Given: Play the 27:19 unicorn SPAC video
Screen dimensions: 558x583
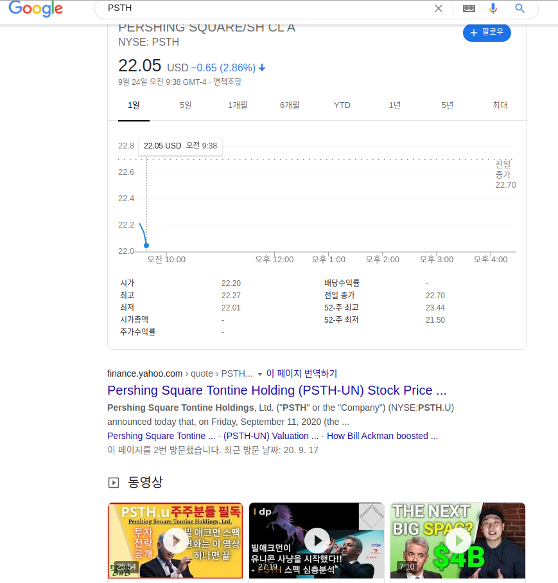Looking at the screenshot, I should tap(317, 541).
